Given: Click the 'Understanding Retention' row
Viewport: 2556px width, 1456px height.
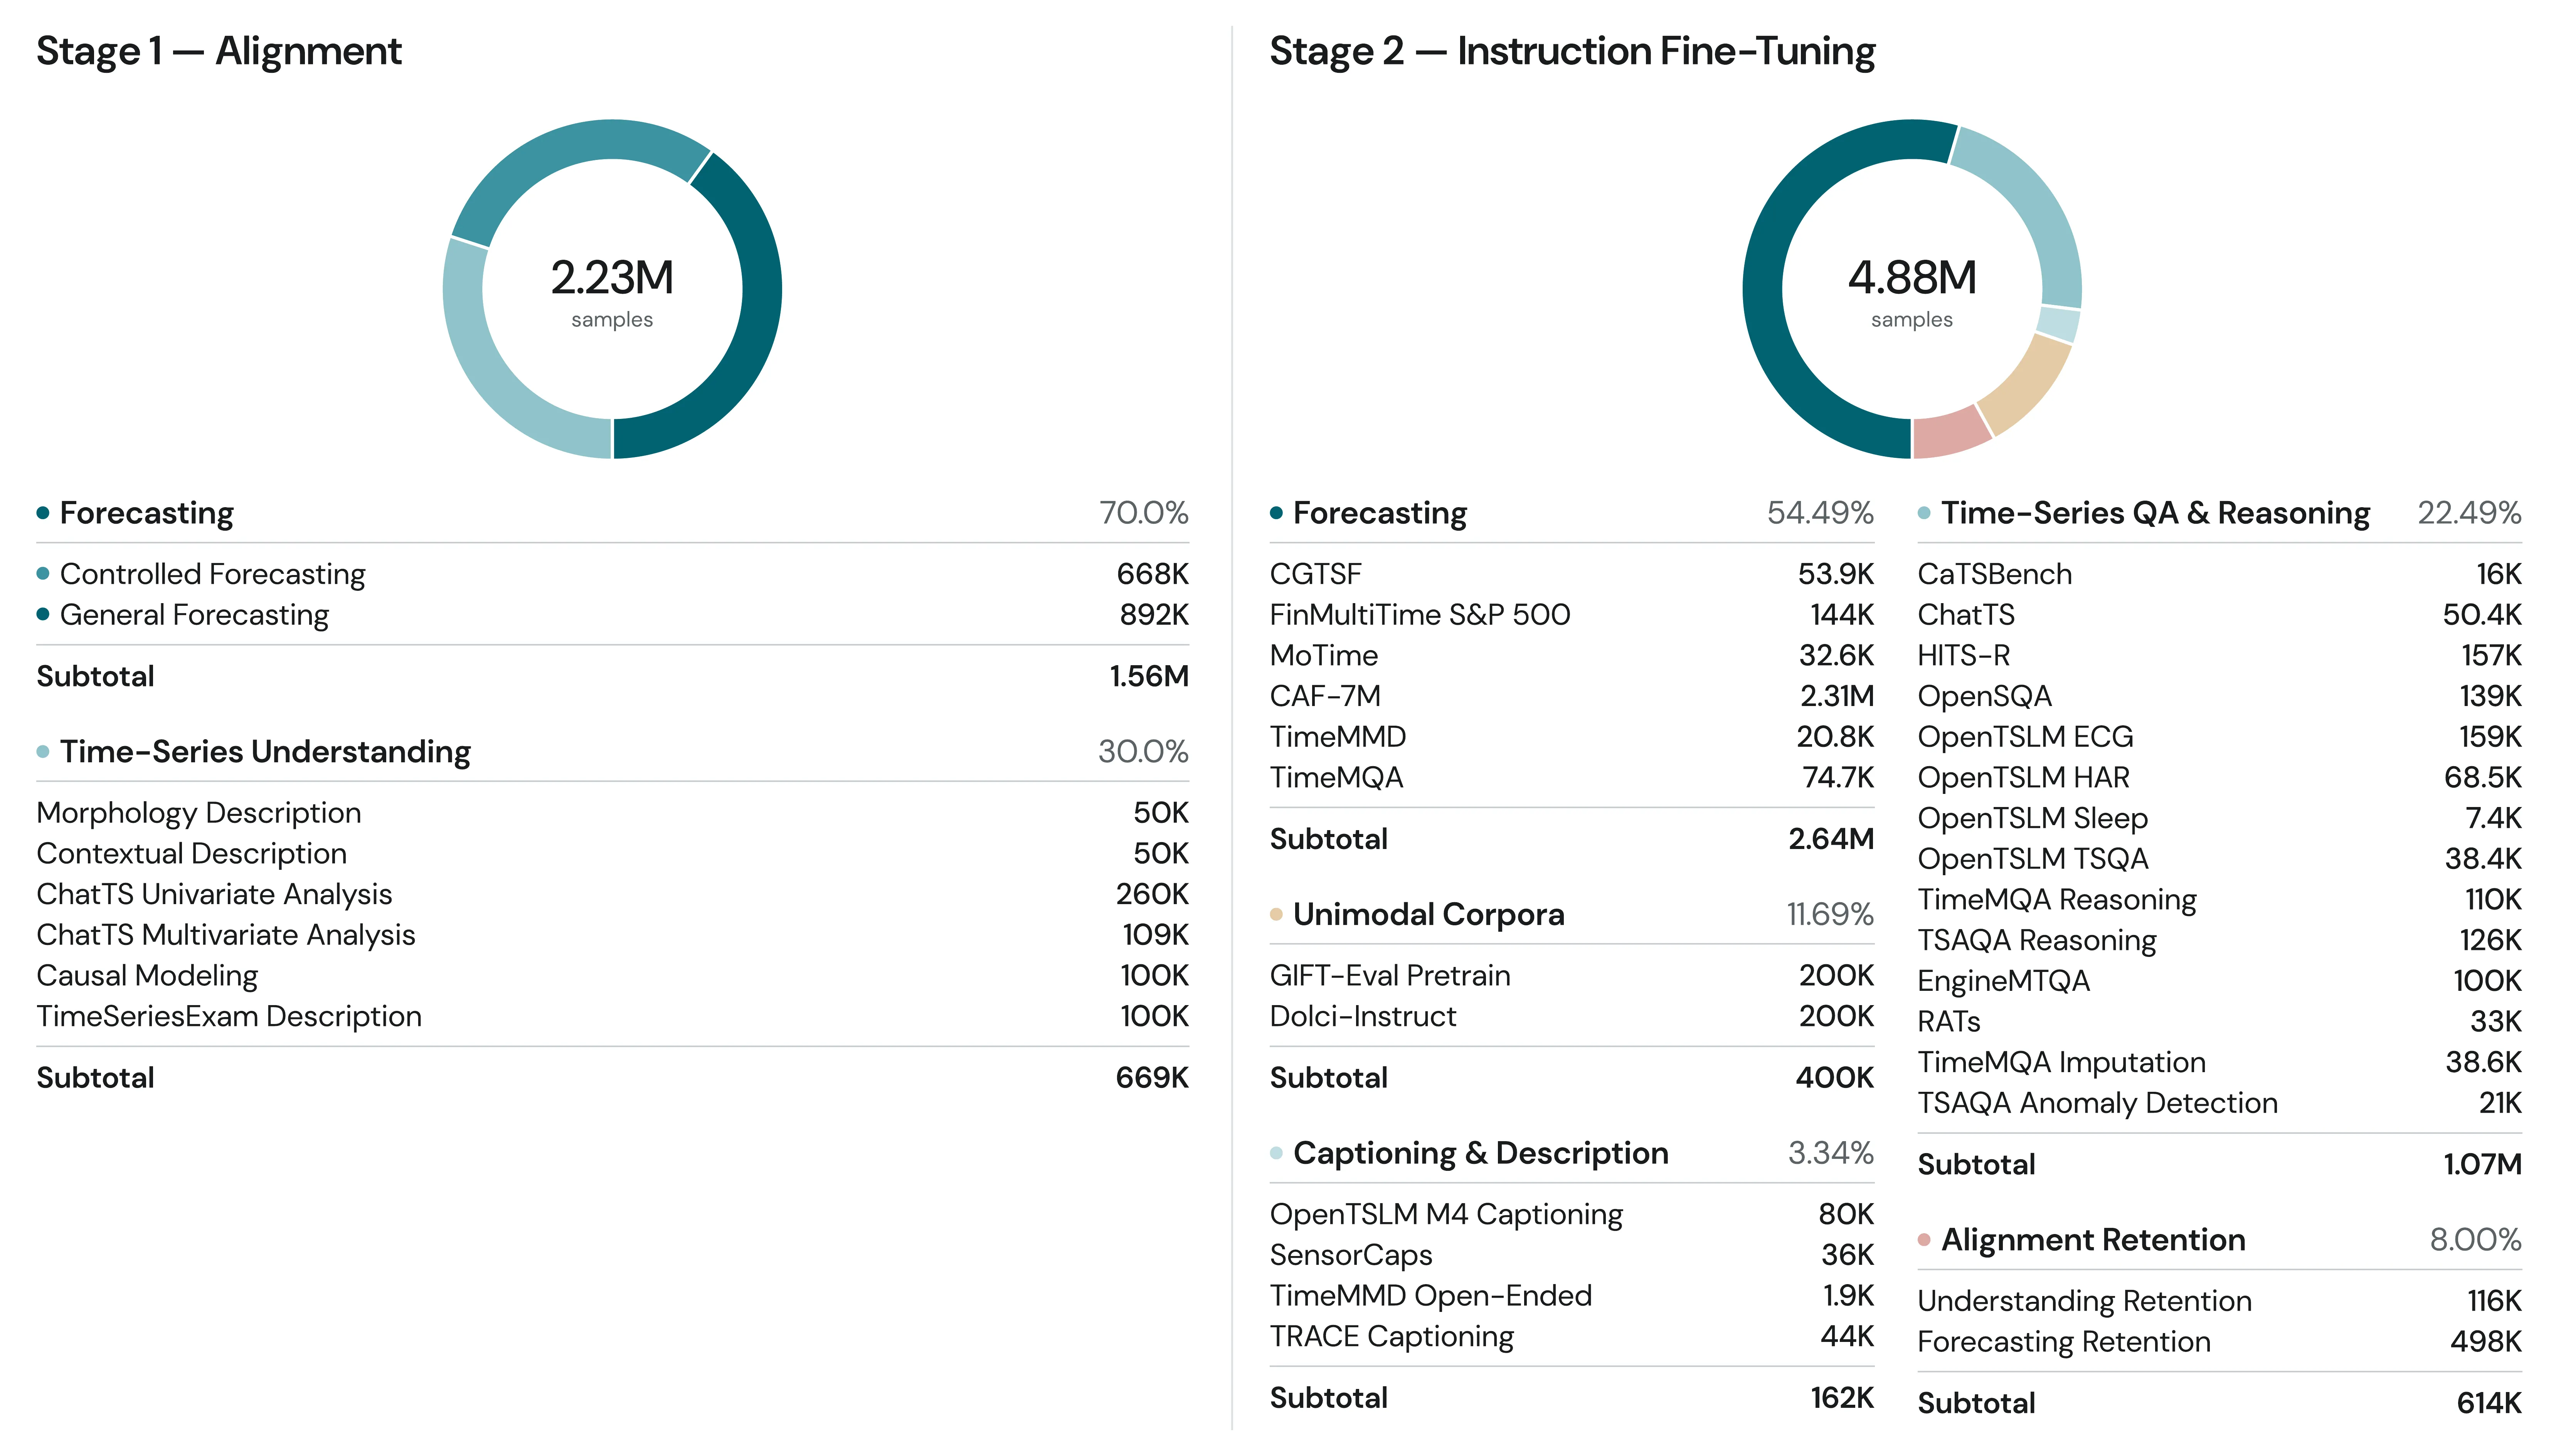Looking at the screenshot, I should click(x=2219, y=1302).
